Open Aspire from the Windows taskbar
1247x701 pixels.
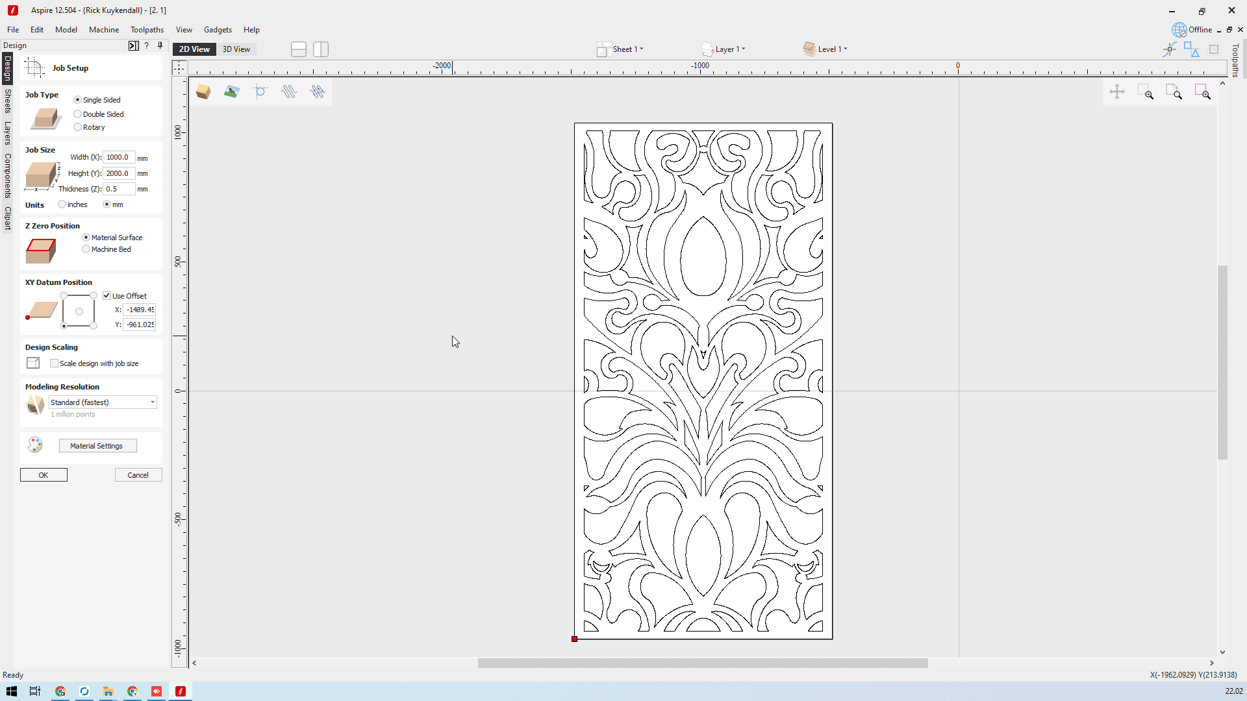pos(181,691)
